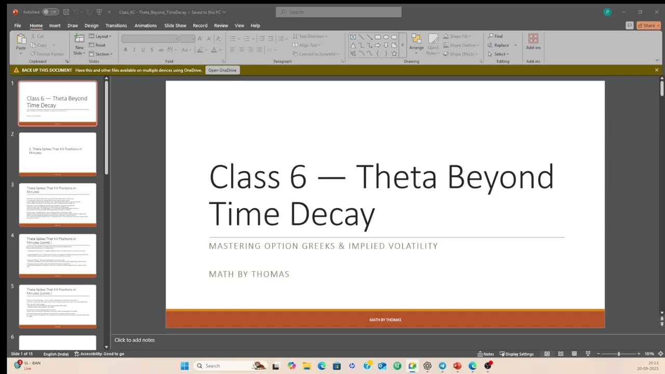This screenshot has height=374, width=665.
Task: Toggle text Shadow formatting
Action: (x=152, y=50)
